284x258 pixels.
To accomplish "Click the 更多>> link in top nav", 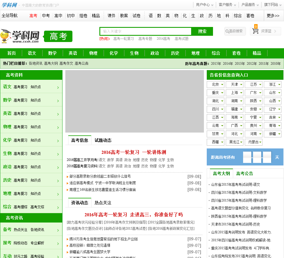I will 273,16.
